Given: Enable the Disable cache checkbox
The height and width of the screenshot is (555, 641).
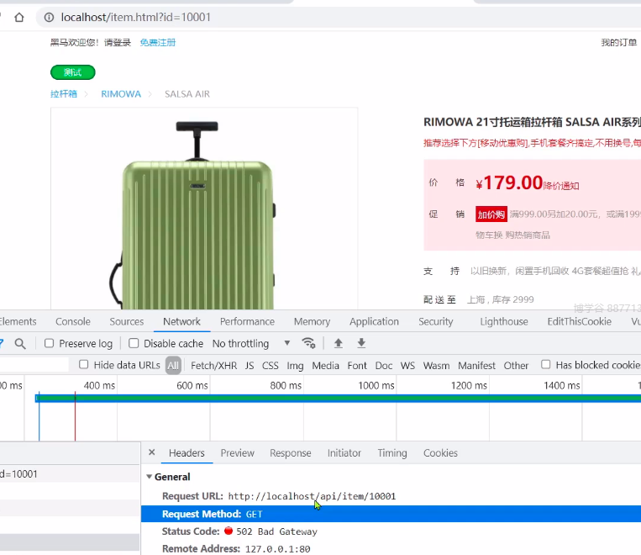Looking at the screenshot, I should point(134,343).
